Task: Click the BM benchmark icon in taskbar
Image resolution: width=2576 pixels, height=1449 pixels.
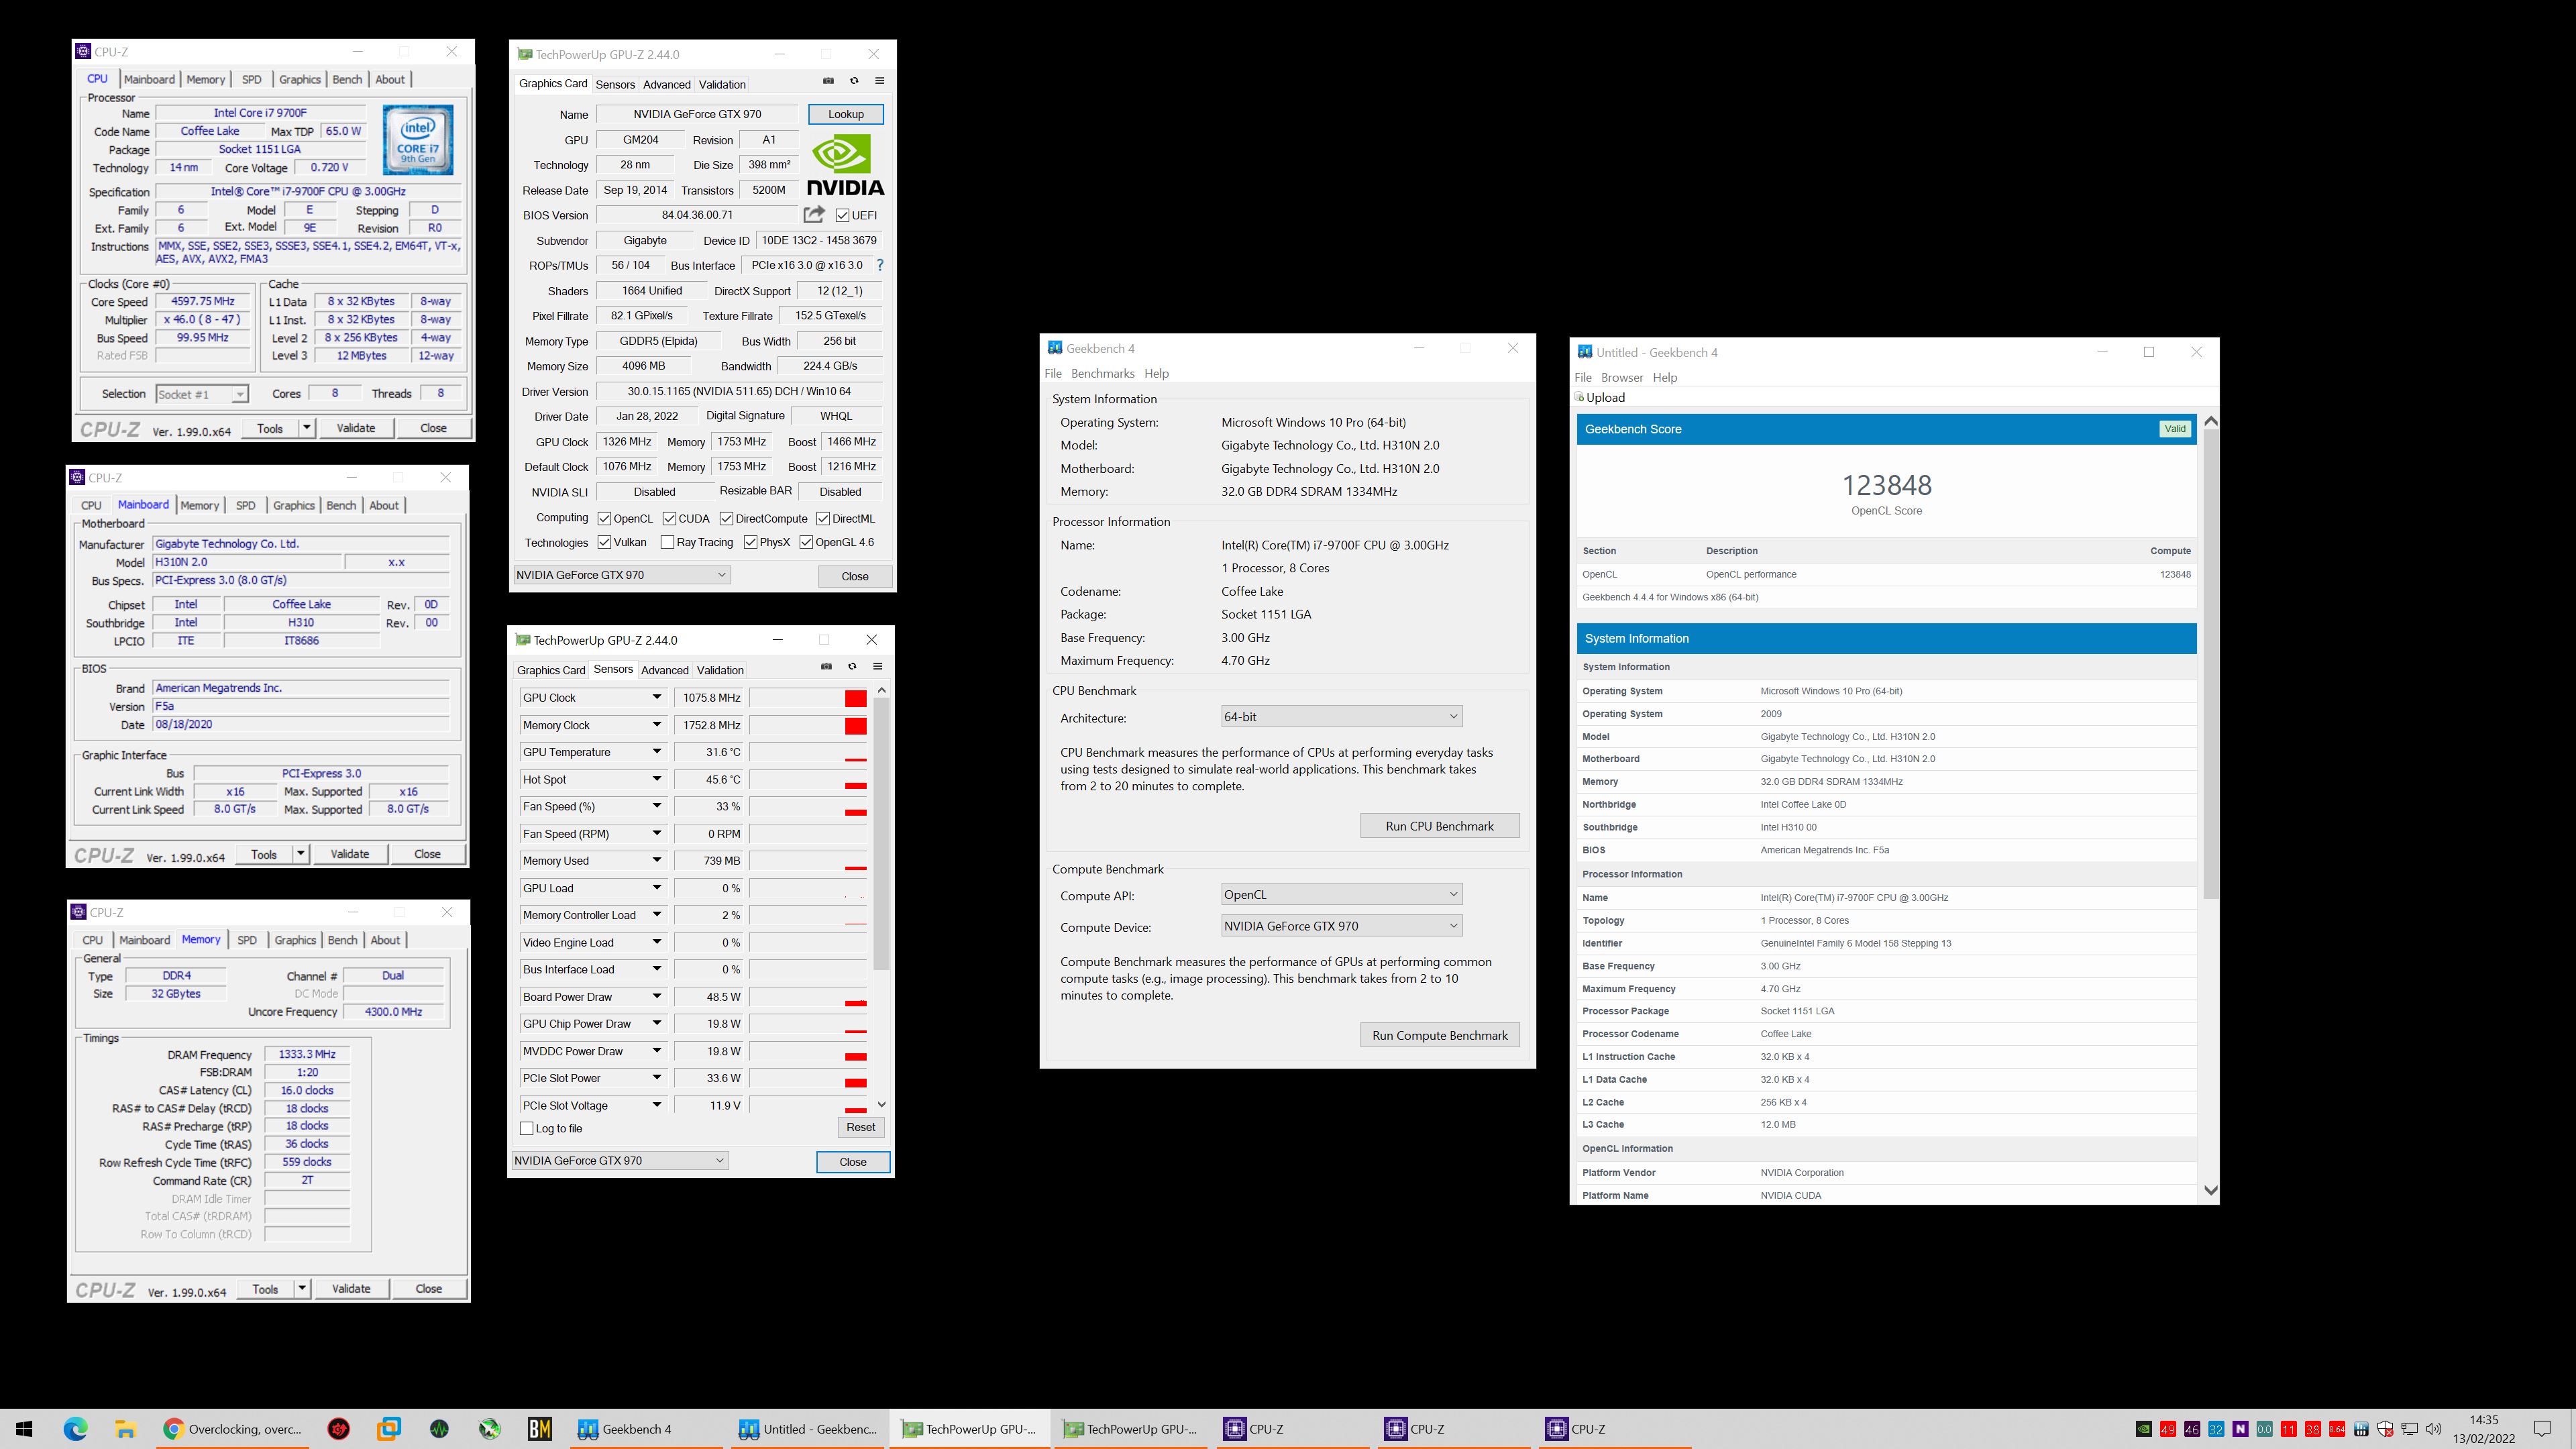Action: click(x=540, y=1429)
